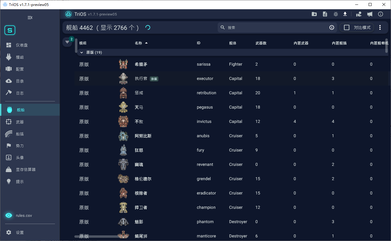Screen dimensions: 391x241
Task: Collapse the 原版 (19) group
Action: coord(82,52)
